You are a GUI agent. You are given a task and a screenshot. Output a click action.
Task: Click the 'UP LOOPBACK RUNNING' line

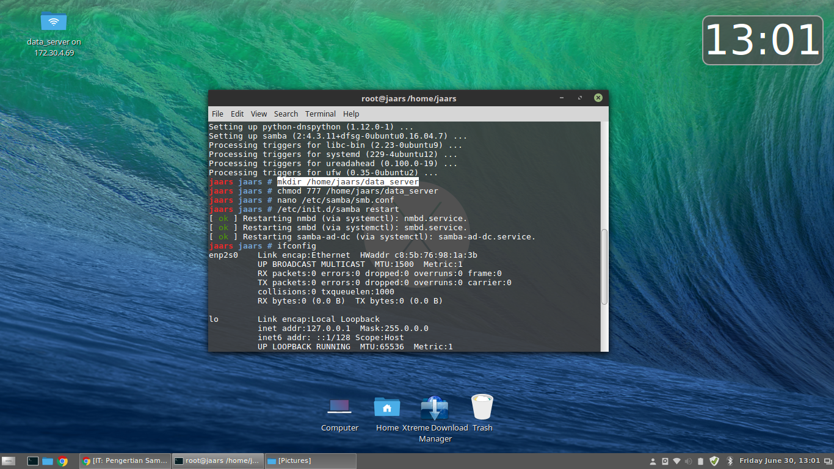[x=355, y=347]
